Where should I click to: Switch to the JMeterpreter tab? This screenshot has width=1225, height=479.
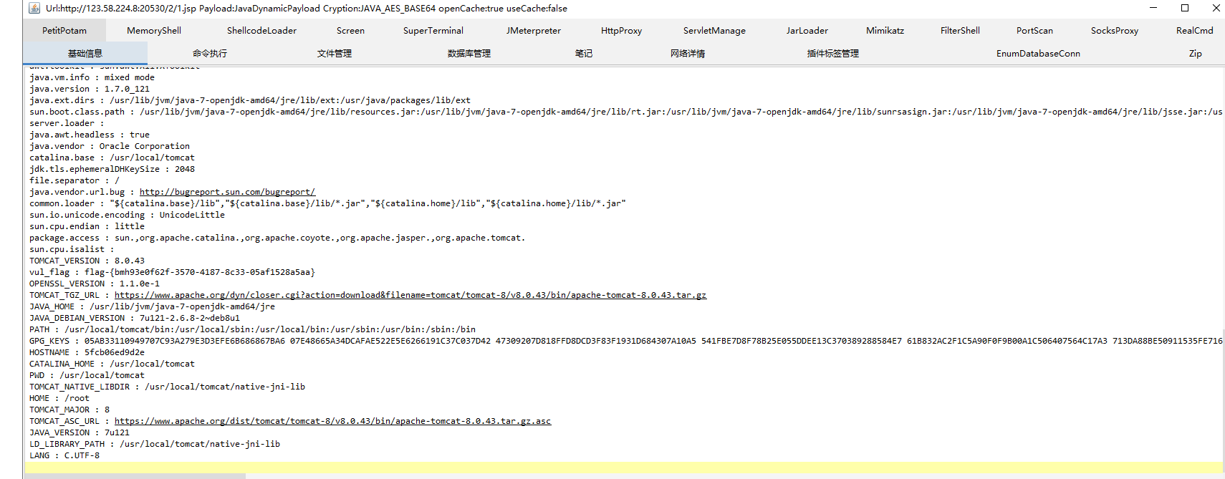534,31
